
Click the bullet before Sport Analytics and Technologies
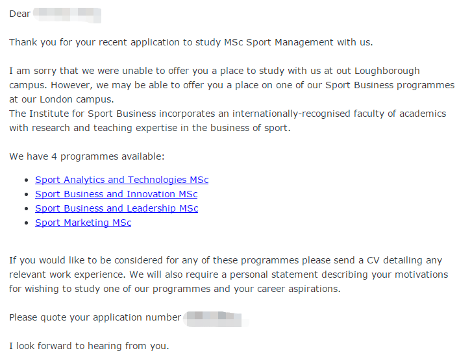point(27,180)
